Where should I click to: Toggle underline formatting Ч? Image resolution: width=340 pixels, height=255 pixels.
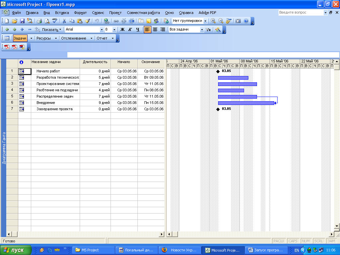[x=138, y=30]
